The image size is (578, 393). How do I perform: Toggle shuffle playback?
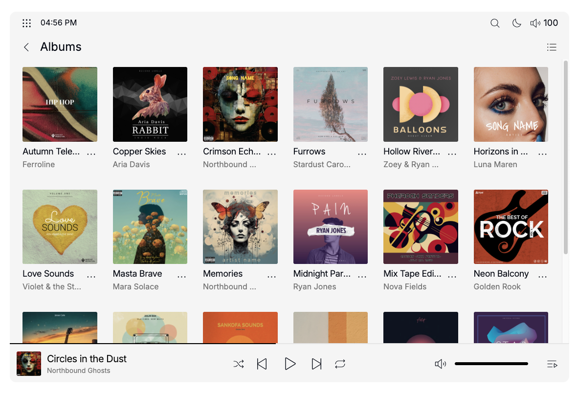(239, 364)
